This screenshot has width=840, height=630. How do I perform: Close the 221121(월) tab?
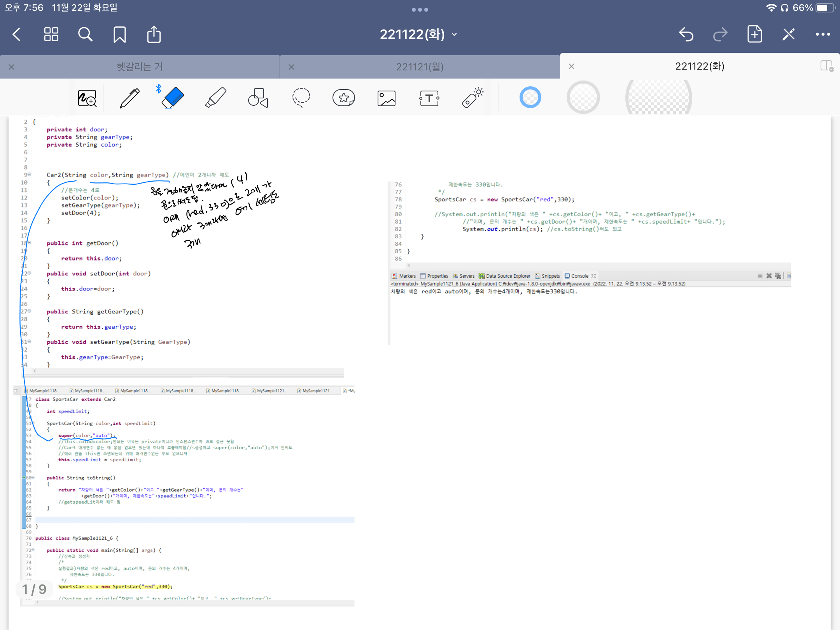[x=291, y=67]
